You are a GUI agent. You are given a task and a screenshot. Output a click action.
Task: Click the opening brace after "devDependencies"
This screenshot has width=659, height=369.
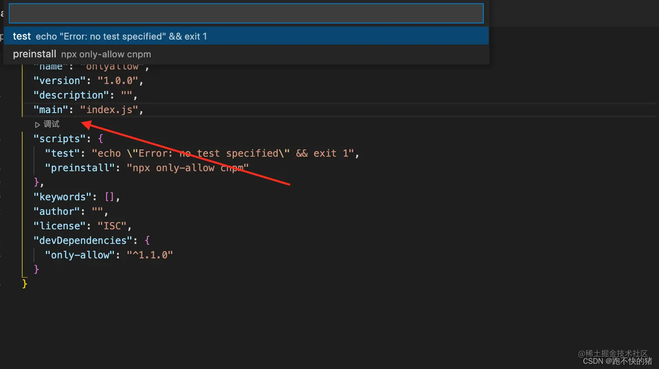click(147, 240)
